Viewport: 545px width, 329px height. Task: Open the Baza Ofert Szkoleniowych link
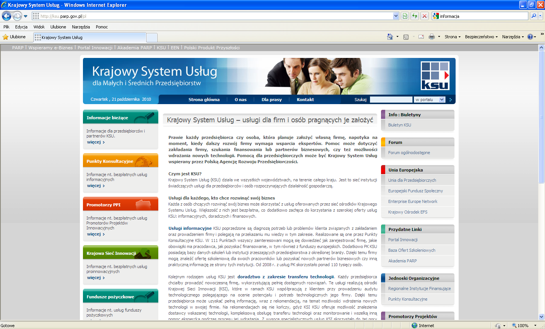[412, 250]
